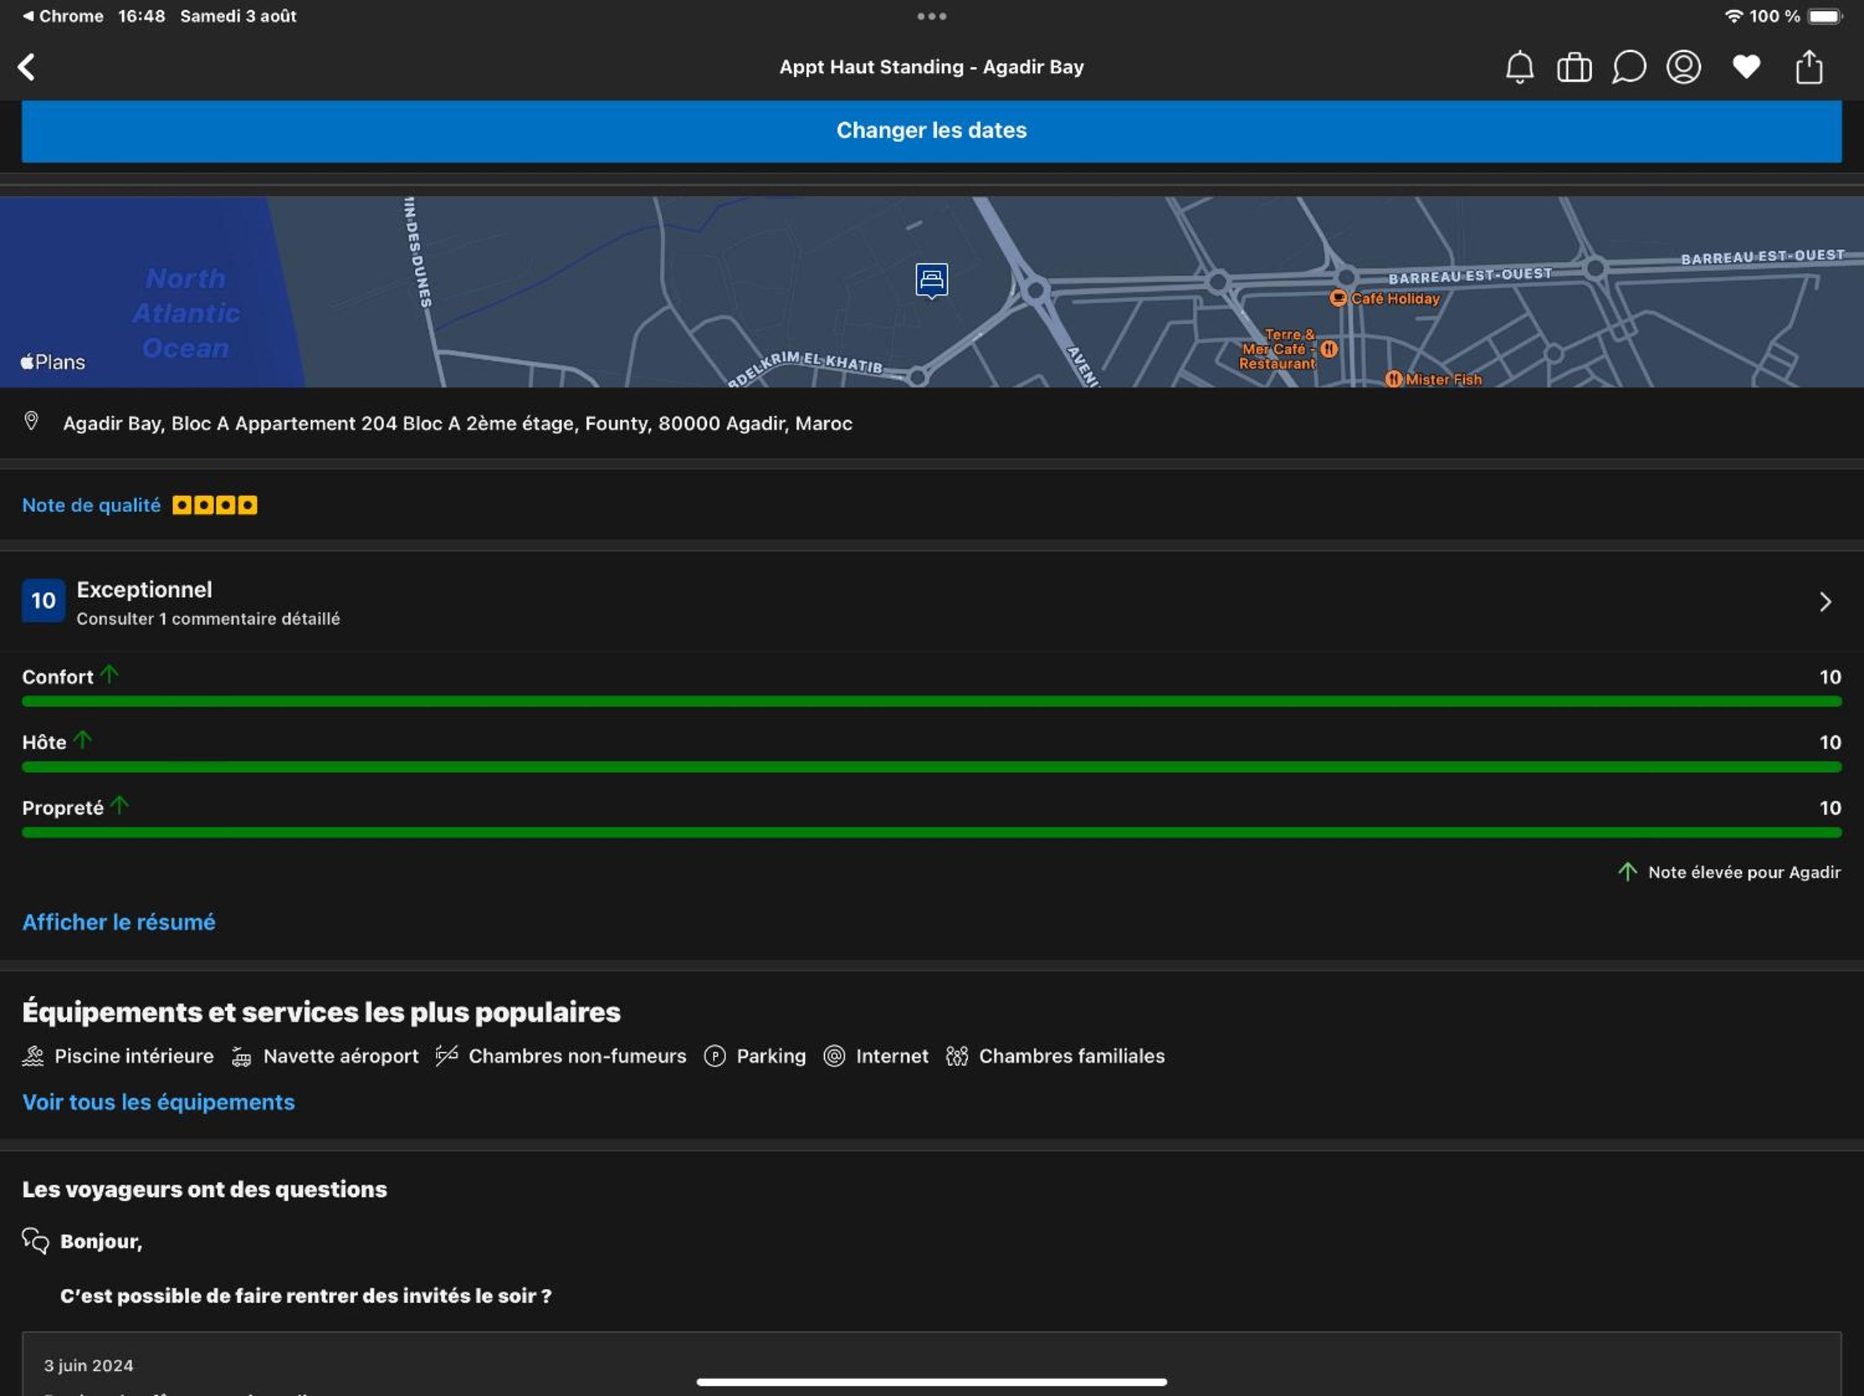Select the property bed pin on map
This screenshot has width=1864, height=1396.
tap(931, 280)
